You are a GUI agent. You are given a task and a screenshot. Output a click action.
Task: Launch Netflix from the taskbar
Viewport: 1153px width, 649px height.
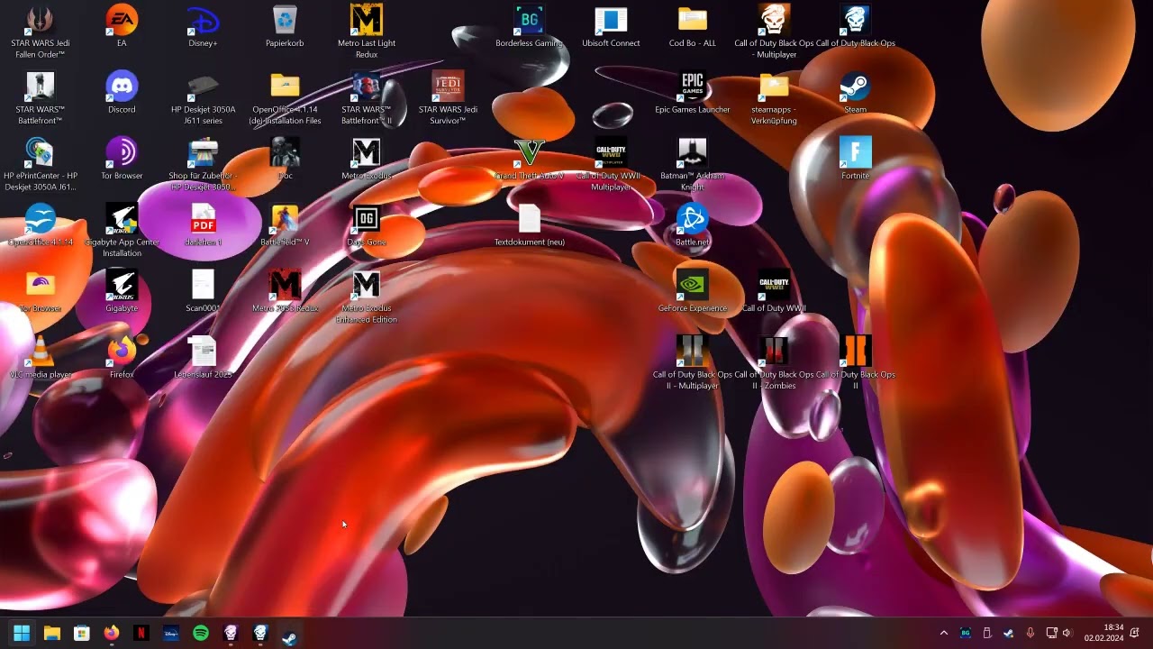coord(141,633)
